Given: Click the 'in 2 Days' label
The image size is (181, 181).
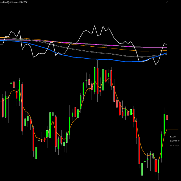Looking at the screenshot, I should [174, 146].
